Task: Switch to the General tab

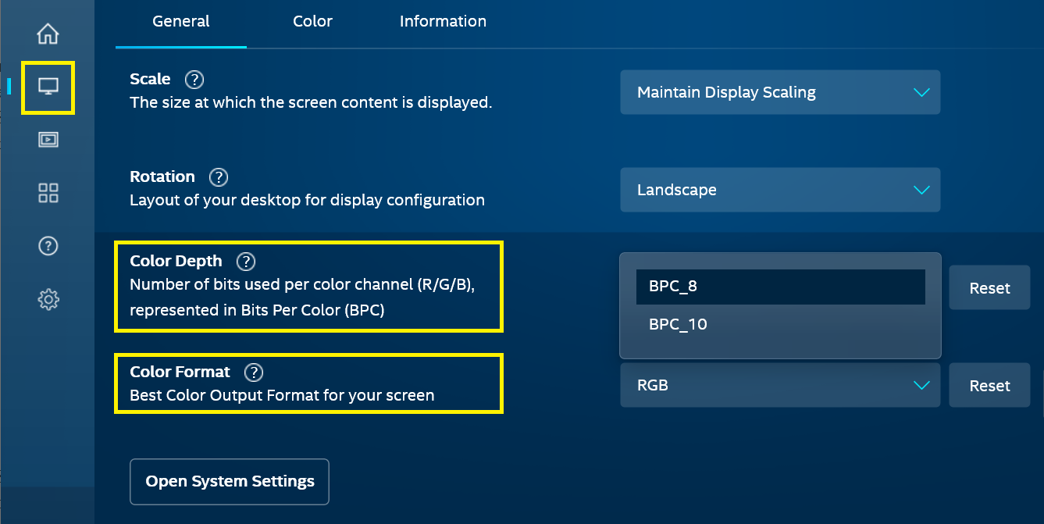Action: pyautogui.click(x=181, y=22)
